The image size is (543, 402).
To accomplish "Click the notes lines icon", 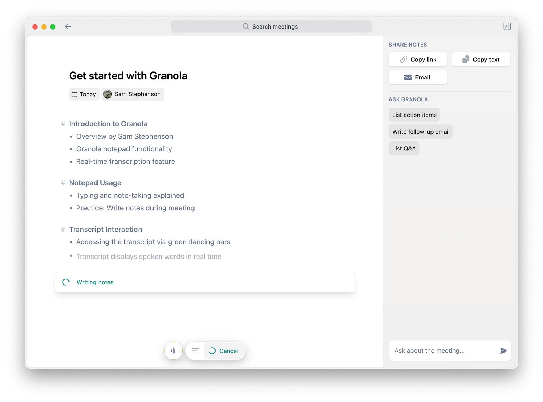I will pos(195,351).
